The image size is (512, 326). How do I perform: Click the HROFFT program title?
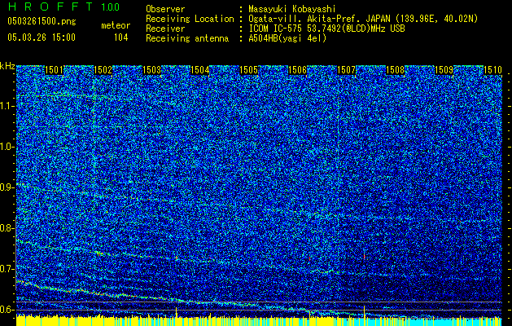pyautogui.click(x=50, y=7)
